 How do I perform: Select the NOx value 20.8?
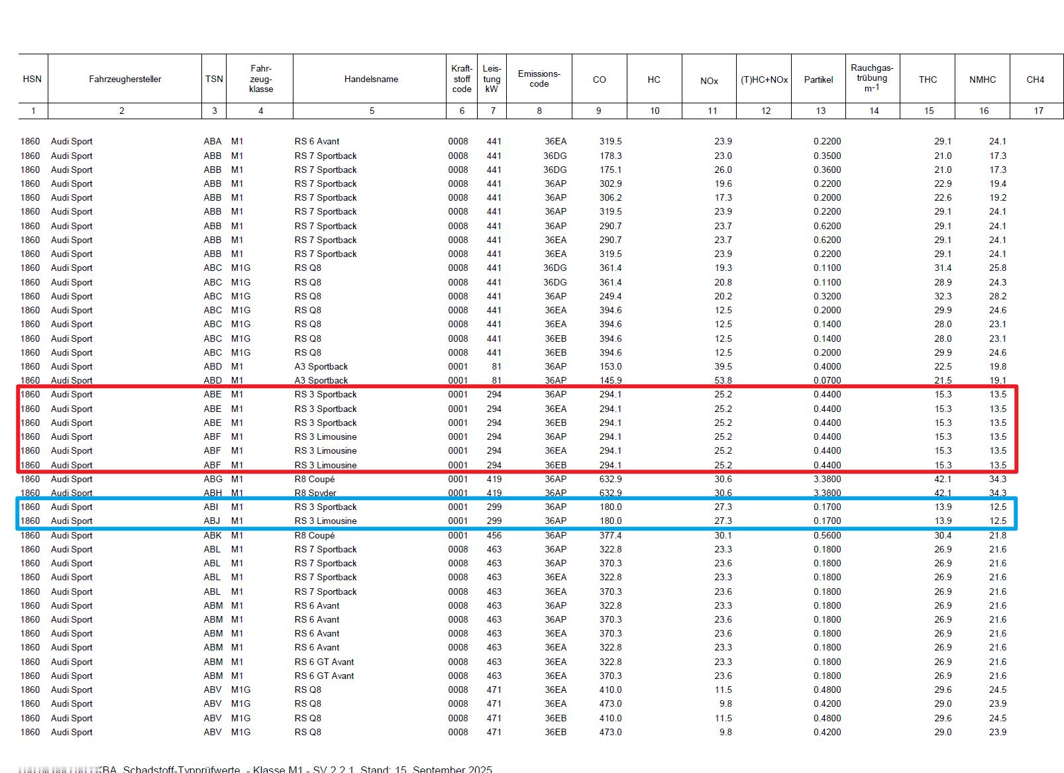click(723, 282)
